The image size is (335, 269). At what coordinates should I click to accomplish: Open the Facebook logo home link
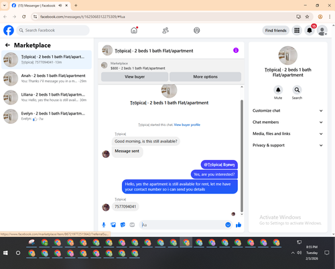9,30
